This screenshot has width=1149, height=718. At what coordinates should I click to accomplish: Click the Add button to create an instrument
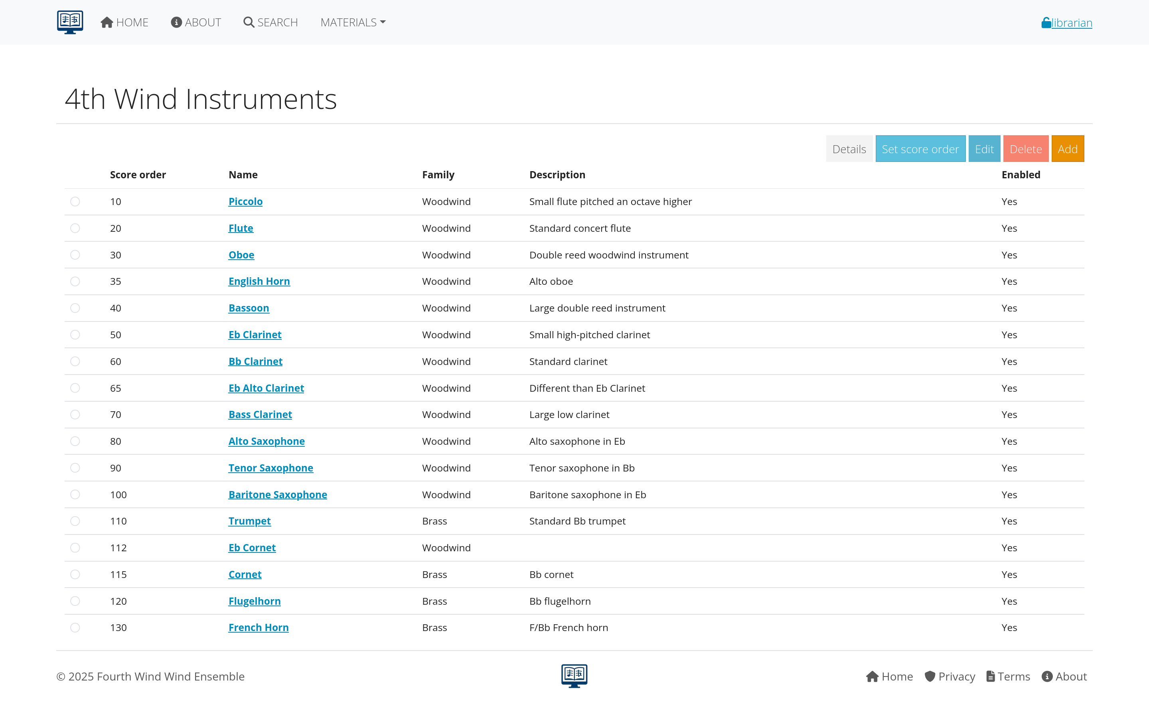[1068, 149]
